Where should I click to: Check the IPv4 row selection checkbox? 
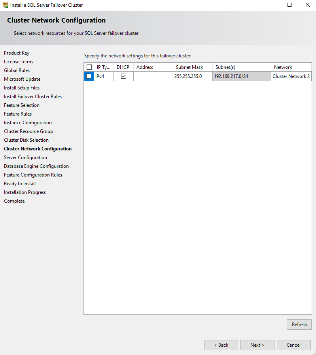click(x=89, y=76)
